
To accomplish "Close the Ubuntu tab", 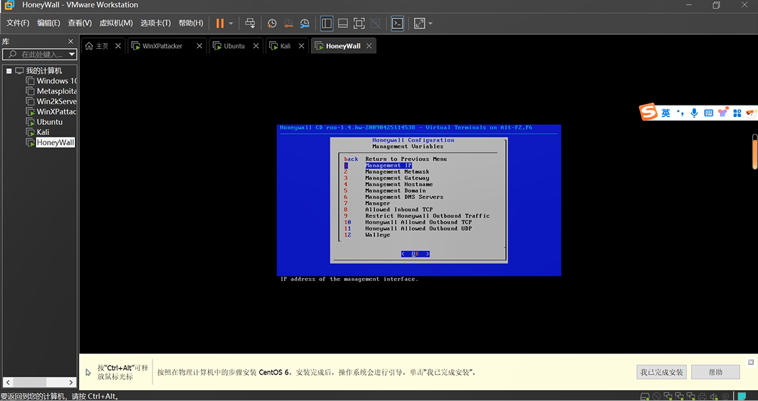I will click(256, 46).
